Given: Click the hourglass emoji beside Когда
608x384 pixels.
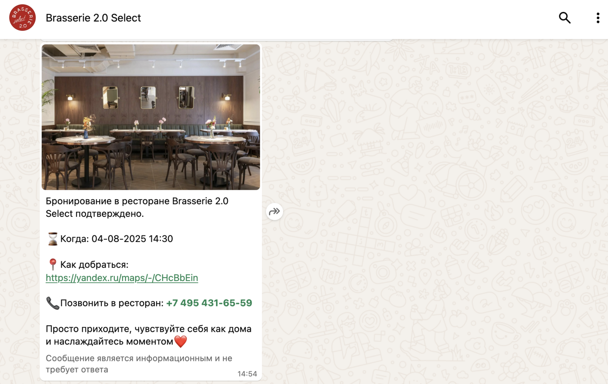Looking at the screenshot, I should click(53, 239).
